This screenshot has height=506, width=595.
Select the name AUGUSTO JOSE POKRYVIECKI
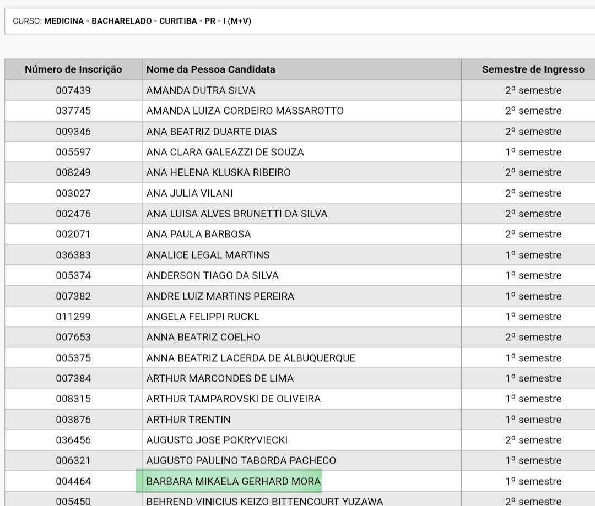click(x=217, y=440)
